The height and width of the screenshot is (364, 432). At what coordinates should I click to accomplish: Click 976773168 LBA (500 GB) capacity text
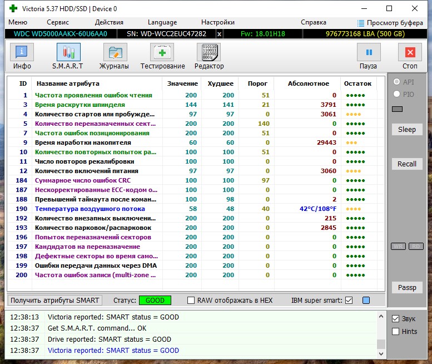tap(365, 34)
